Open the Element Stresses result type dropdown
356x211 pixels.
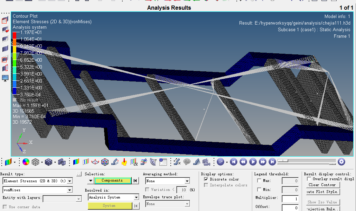pos(70,181)
